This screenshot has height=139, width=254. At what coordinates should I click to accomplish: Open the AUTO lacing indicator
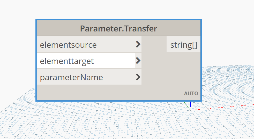(191, 93)
